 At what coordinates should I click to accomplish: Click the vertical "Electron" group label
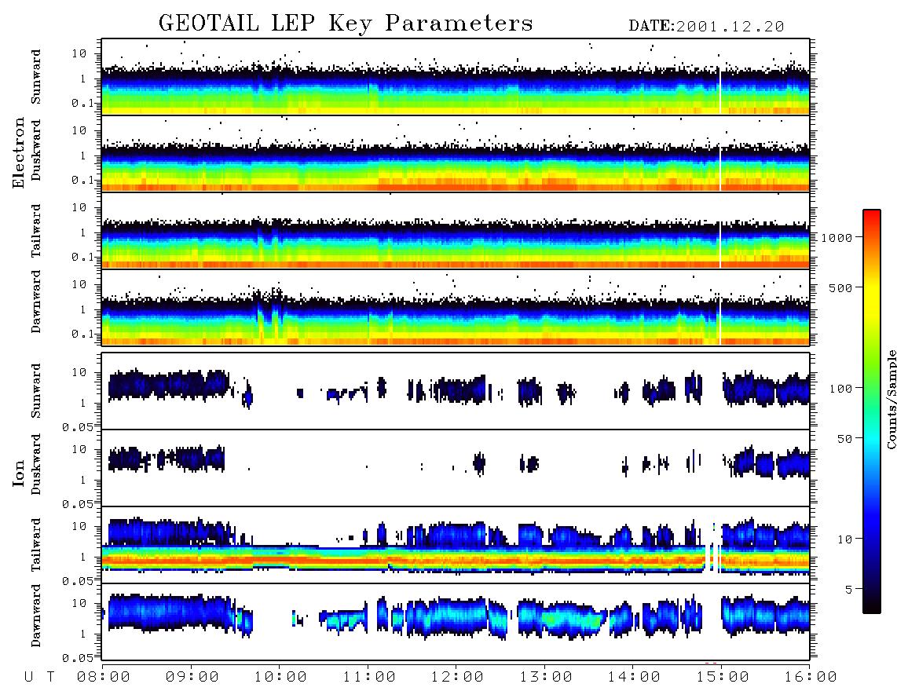tap(19, 153)
